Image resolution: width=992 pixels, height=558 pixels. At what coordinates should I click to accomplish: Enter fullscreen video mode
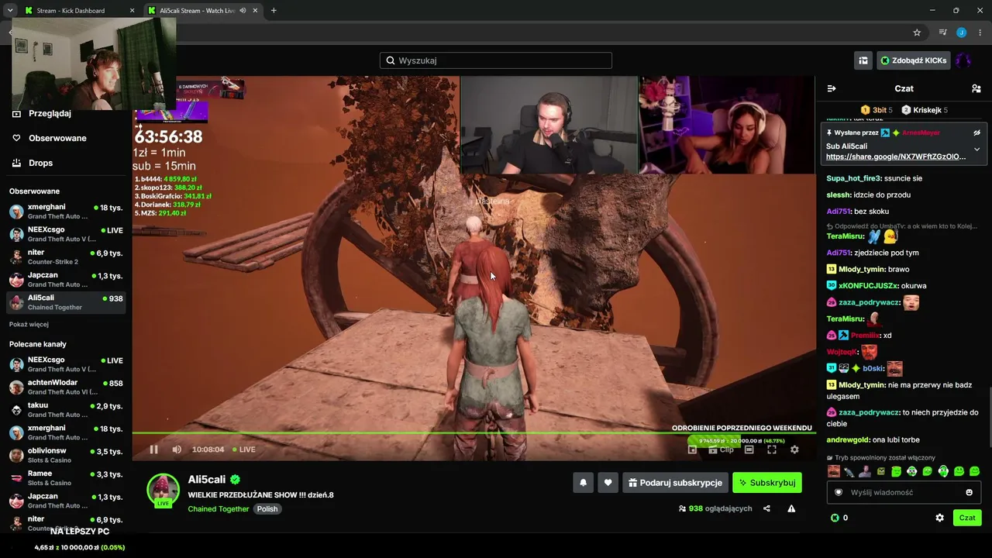pyautogui.click(x=772, y=449)
